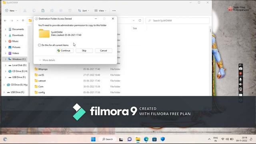Image resolution: width=256 pixels, height=144 pixels.
Task: Click the recorder red record button
Action: coord(241,74)
